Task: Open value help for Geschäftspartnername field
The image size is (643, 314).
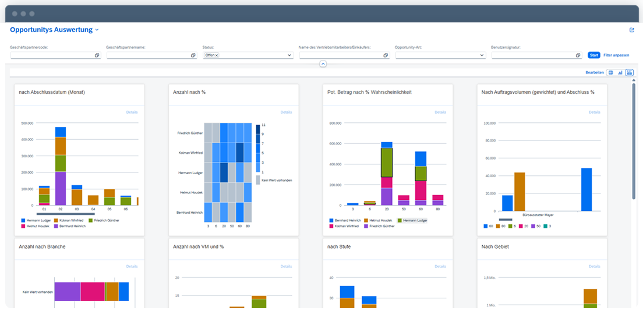Action: (x=193, y=55)
